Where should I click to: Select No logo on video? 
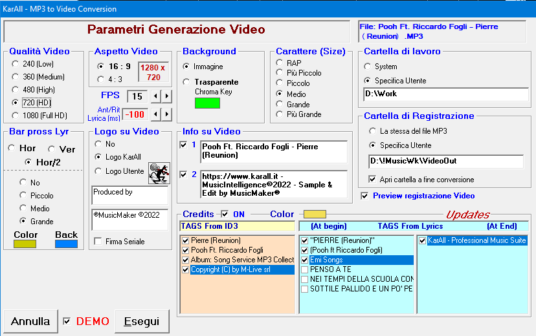click(x=98, y=144)
